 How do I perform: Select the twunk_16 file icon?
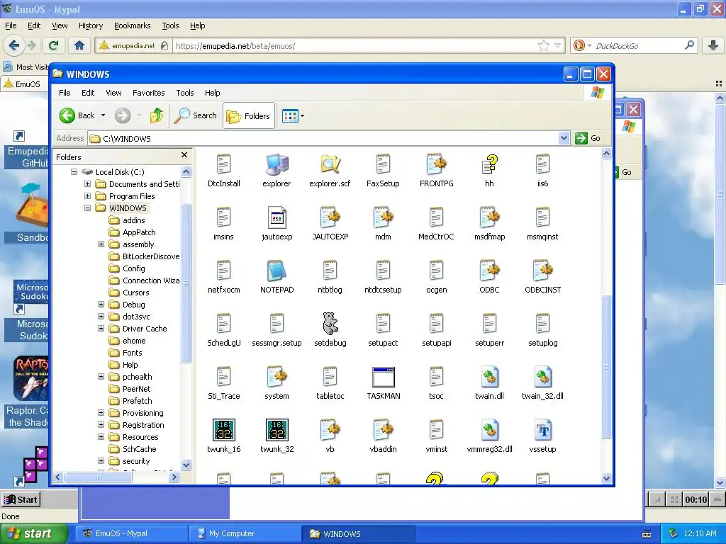223,430
